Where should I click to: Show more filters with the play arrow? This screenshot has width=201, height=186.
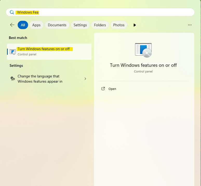click(x=135, y=25)
